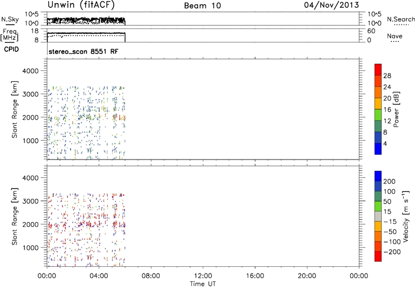This screenshot has width=415, height=287.
Task: Pick the power color segment between 24 and 20
Action: coord(378,92)
